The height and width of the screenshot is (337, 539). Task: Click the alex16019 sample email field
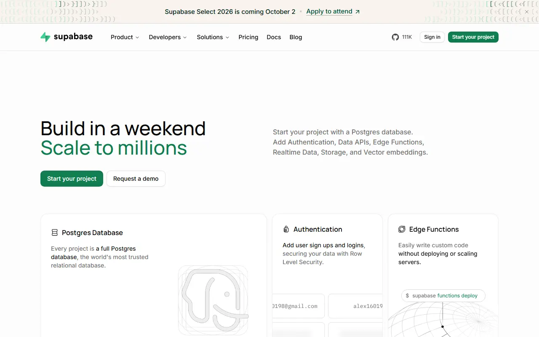pyautogui.click(x=355, y=306)
